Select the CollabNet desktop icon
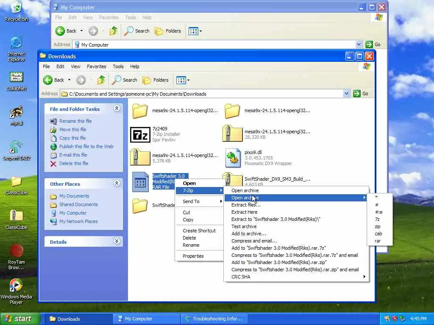This screenshot has width=434, height=325. click(x=16, y=81)
